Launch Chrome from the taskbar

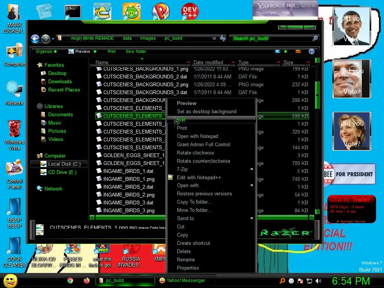point(70,280)
